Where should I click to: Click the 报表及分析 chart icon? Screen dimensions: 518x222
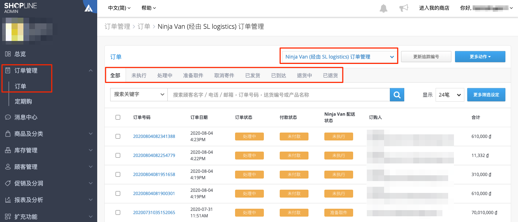[x=8, y=200]
